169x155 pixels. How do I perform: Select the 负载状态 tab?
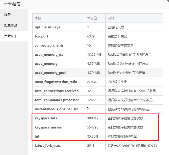[14, 36]
